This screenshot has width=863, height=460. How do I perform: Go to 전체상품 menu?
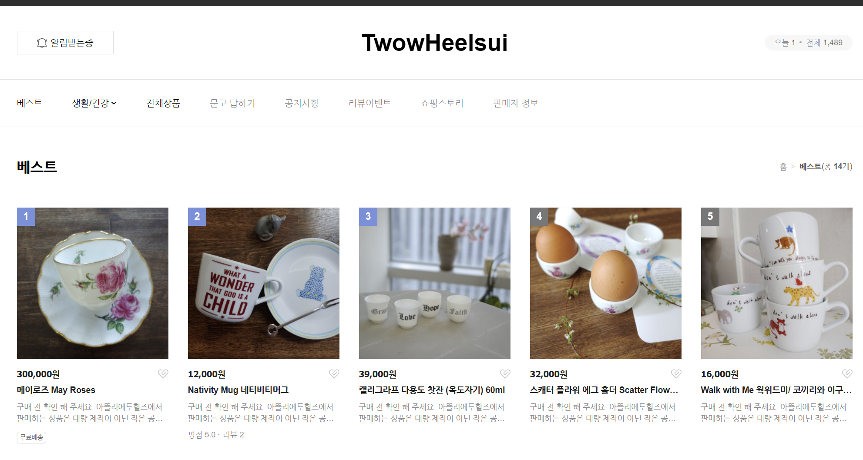click(163, 103)
